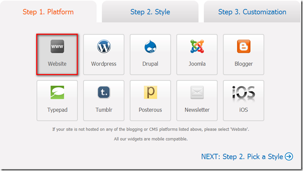Click the 'If your site is not hosted' note
The image size is (303, 171).
pos(151,129)
